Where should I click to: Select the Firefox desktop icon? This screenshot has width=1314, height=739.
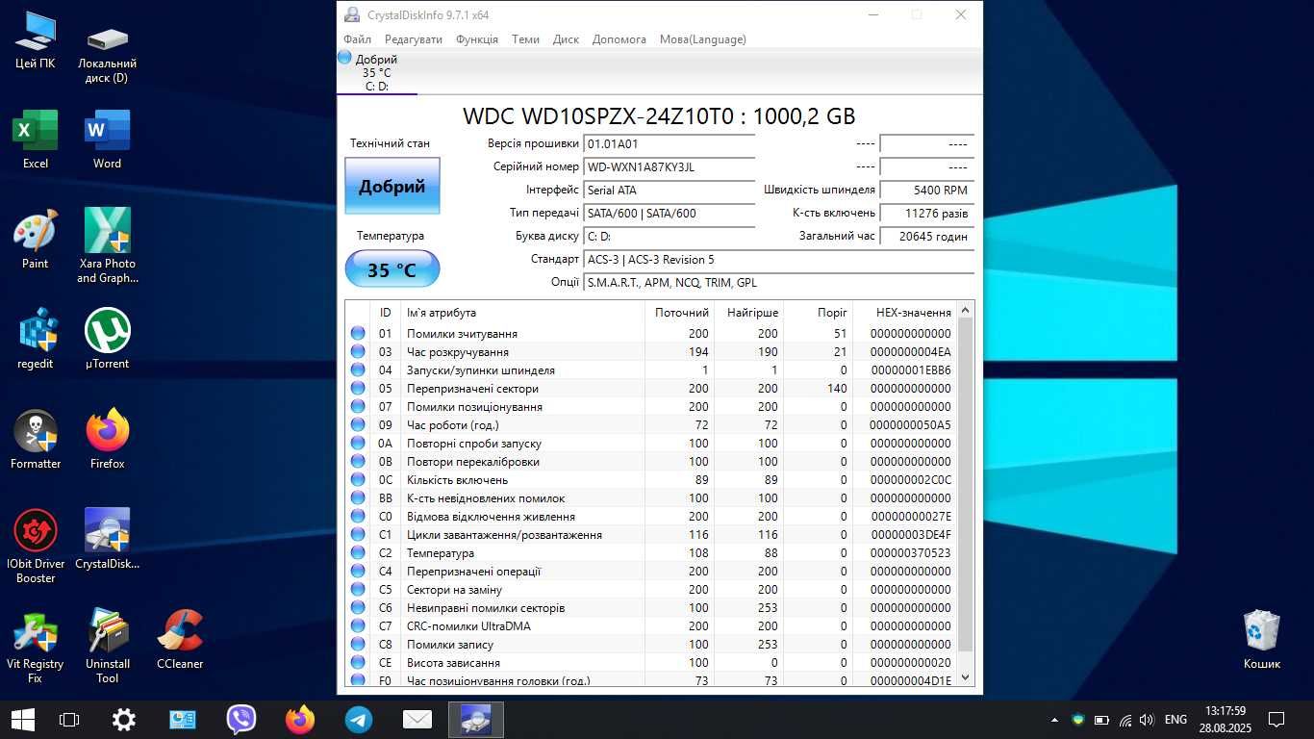pos(108,440)
